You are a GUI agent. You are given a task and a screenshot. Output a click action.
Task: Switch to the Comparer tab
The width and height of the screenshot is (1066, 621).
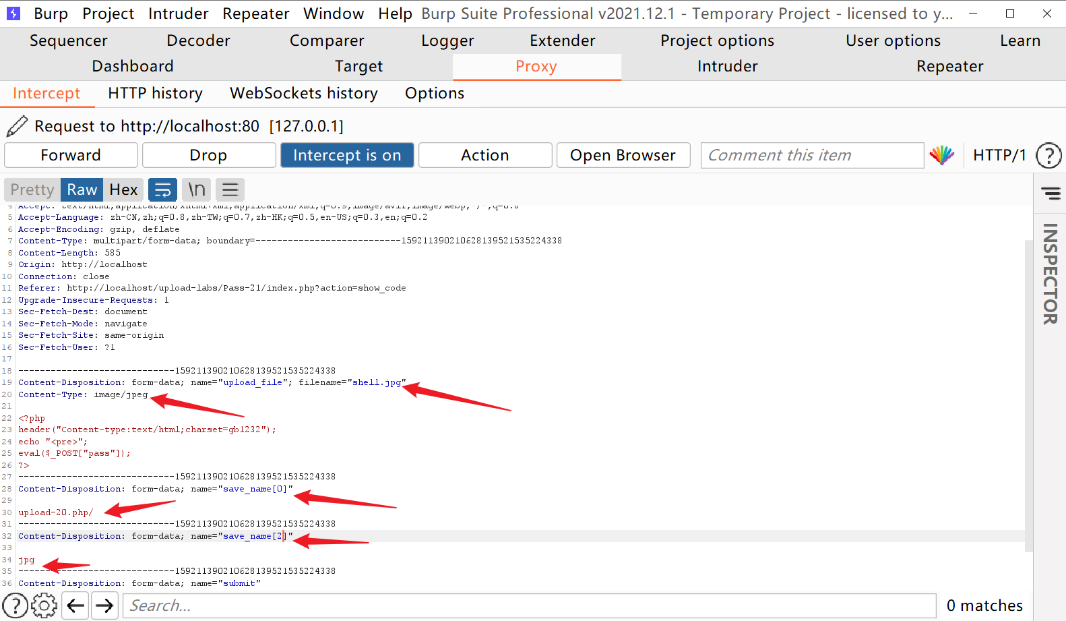pyautogui.click(x=327, y=40)
